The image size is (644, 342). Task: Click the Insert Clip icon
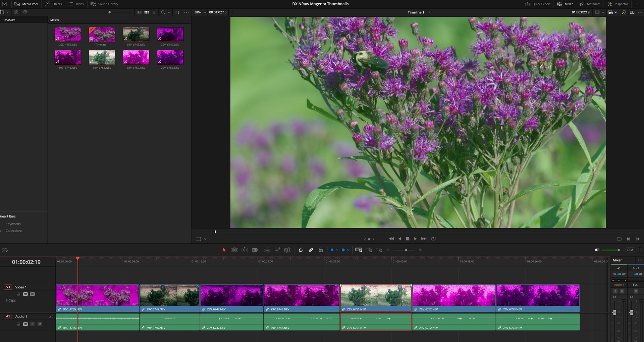[267, 250]
